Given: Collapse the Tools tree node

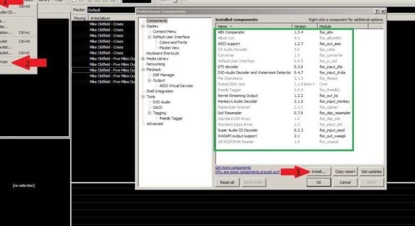Looking at the screenshot, I should pos(143,97).
